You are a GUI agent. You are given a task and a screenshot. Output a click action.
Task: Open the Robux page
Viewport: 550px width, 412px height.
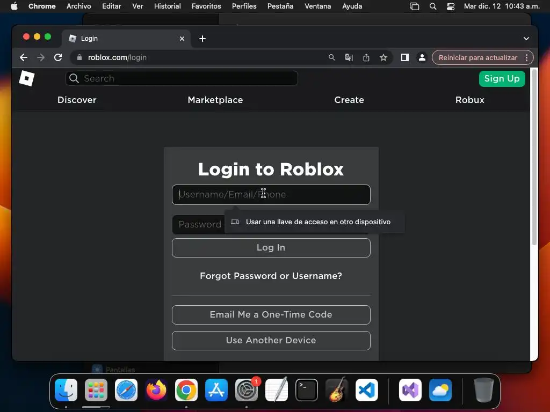pyautogui.click(x=469, y=100)
